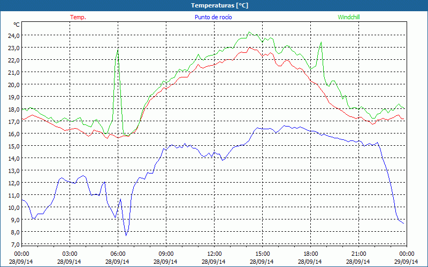The image size is (428, 267).
Task: Click the '15,0' y-axis value
Action: [x=14, y=146]
